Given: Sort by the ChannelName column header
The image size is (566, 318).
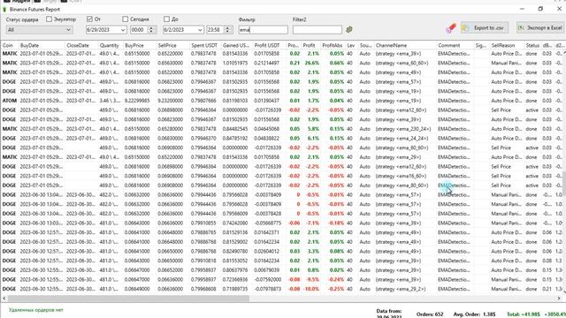Looking at the screenshot, I should pyautogui.click(x=391, y=45).
